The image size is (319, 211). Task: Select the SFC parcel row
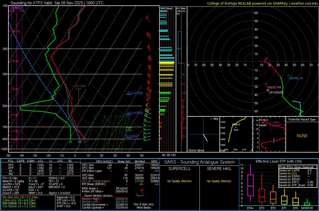click(41, 165)
